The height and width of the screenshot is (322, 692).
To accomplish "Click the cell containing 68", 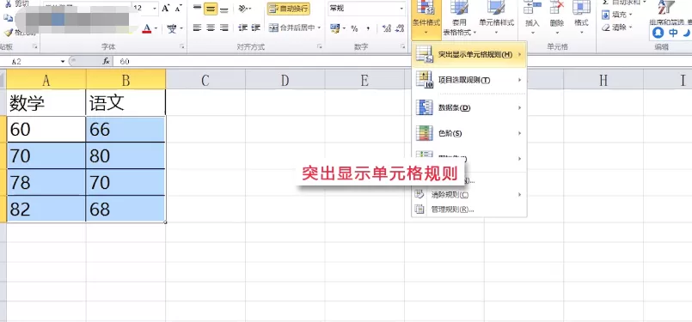I will pyautogui.click(x=126, y=209).
